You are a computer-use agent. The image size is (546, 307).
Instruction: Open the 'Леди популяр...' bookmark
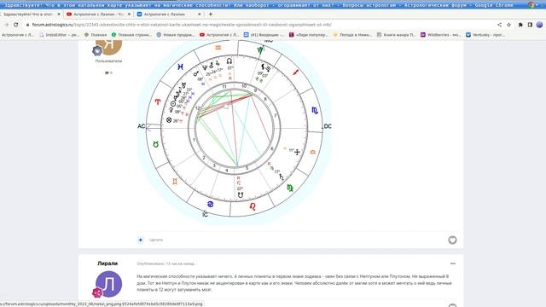[x=309, y=35]
